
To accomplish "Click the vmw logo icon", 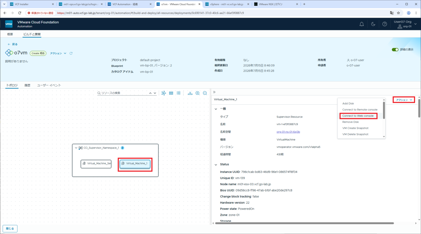I will pyautogui.click(x=9, y=24).
